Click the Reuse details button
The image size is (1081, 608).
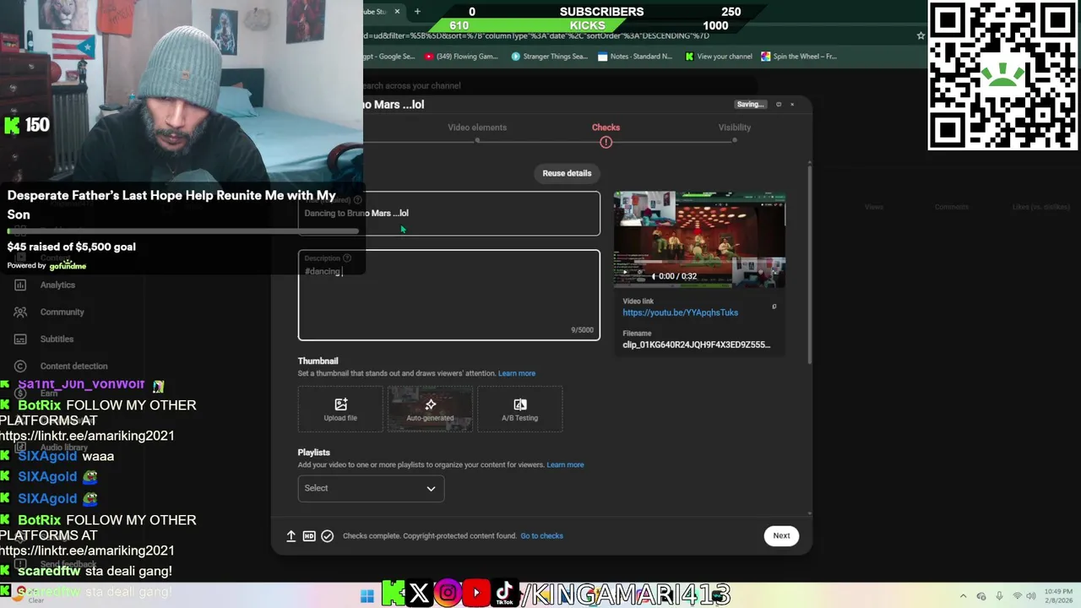coord(567,173)
